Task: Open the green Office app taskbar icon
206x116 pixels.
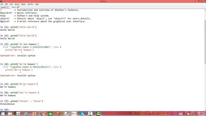Action: click(50, 114)
